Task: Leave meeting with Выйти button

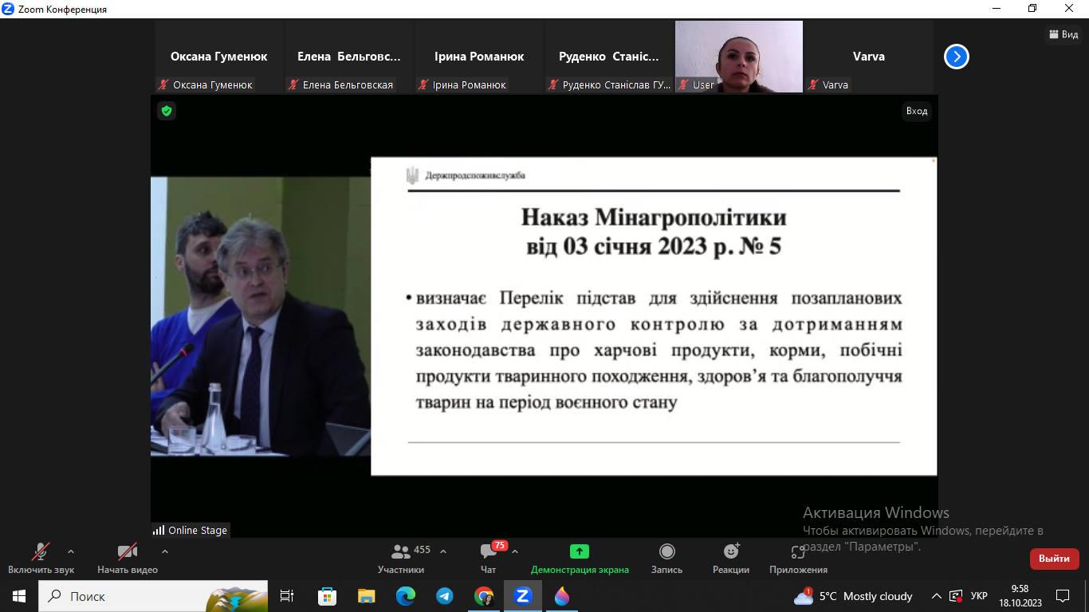Action: click(1054, 559)
